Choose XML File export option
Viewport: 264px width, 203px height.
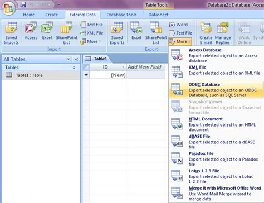click(x=216, y=71)
